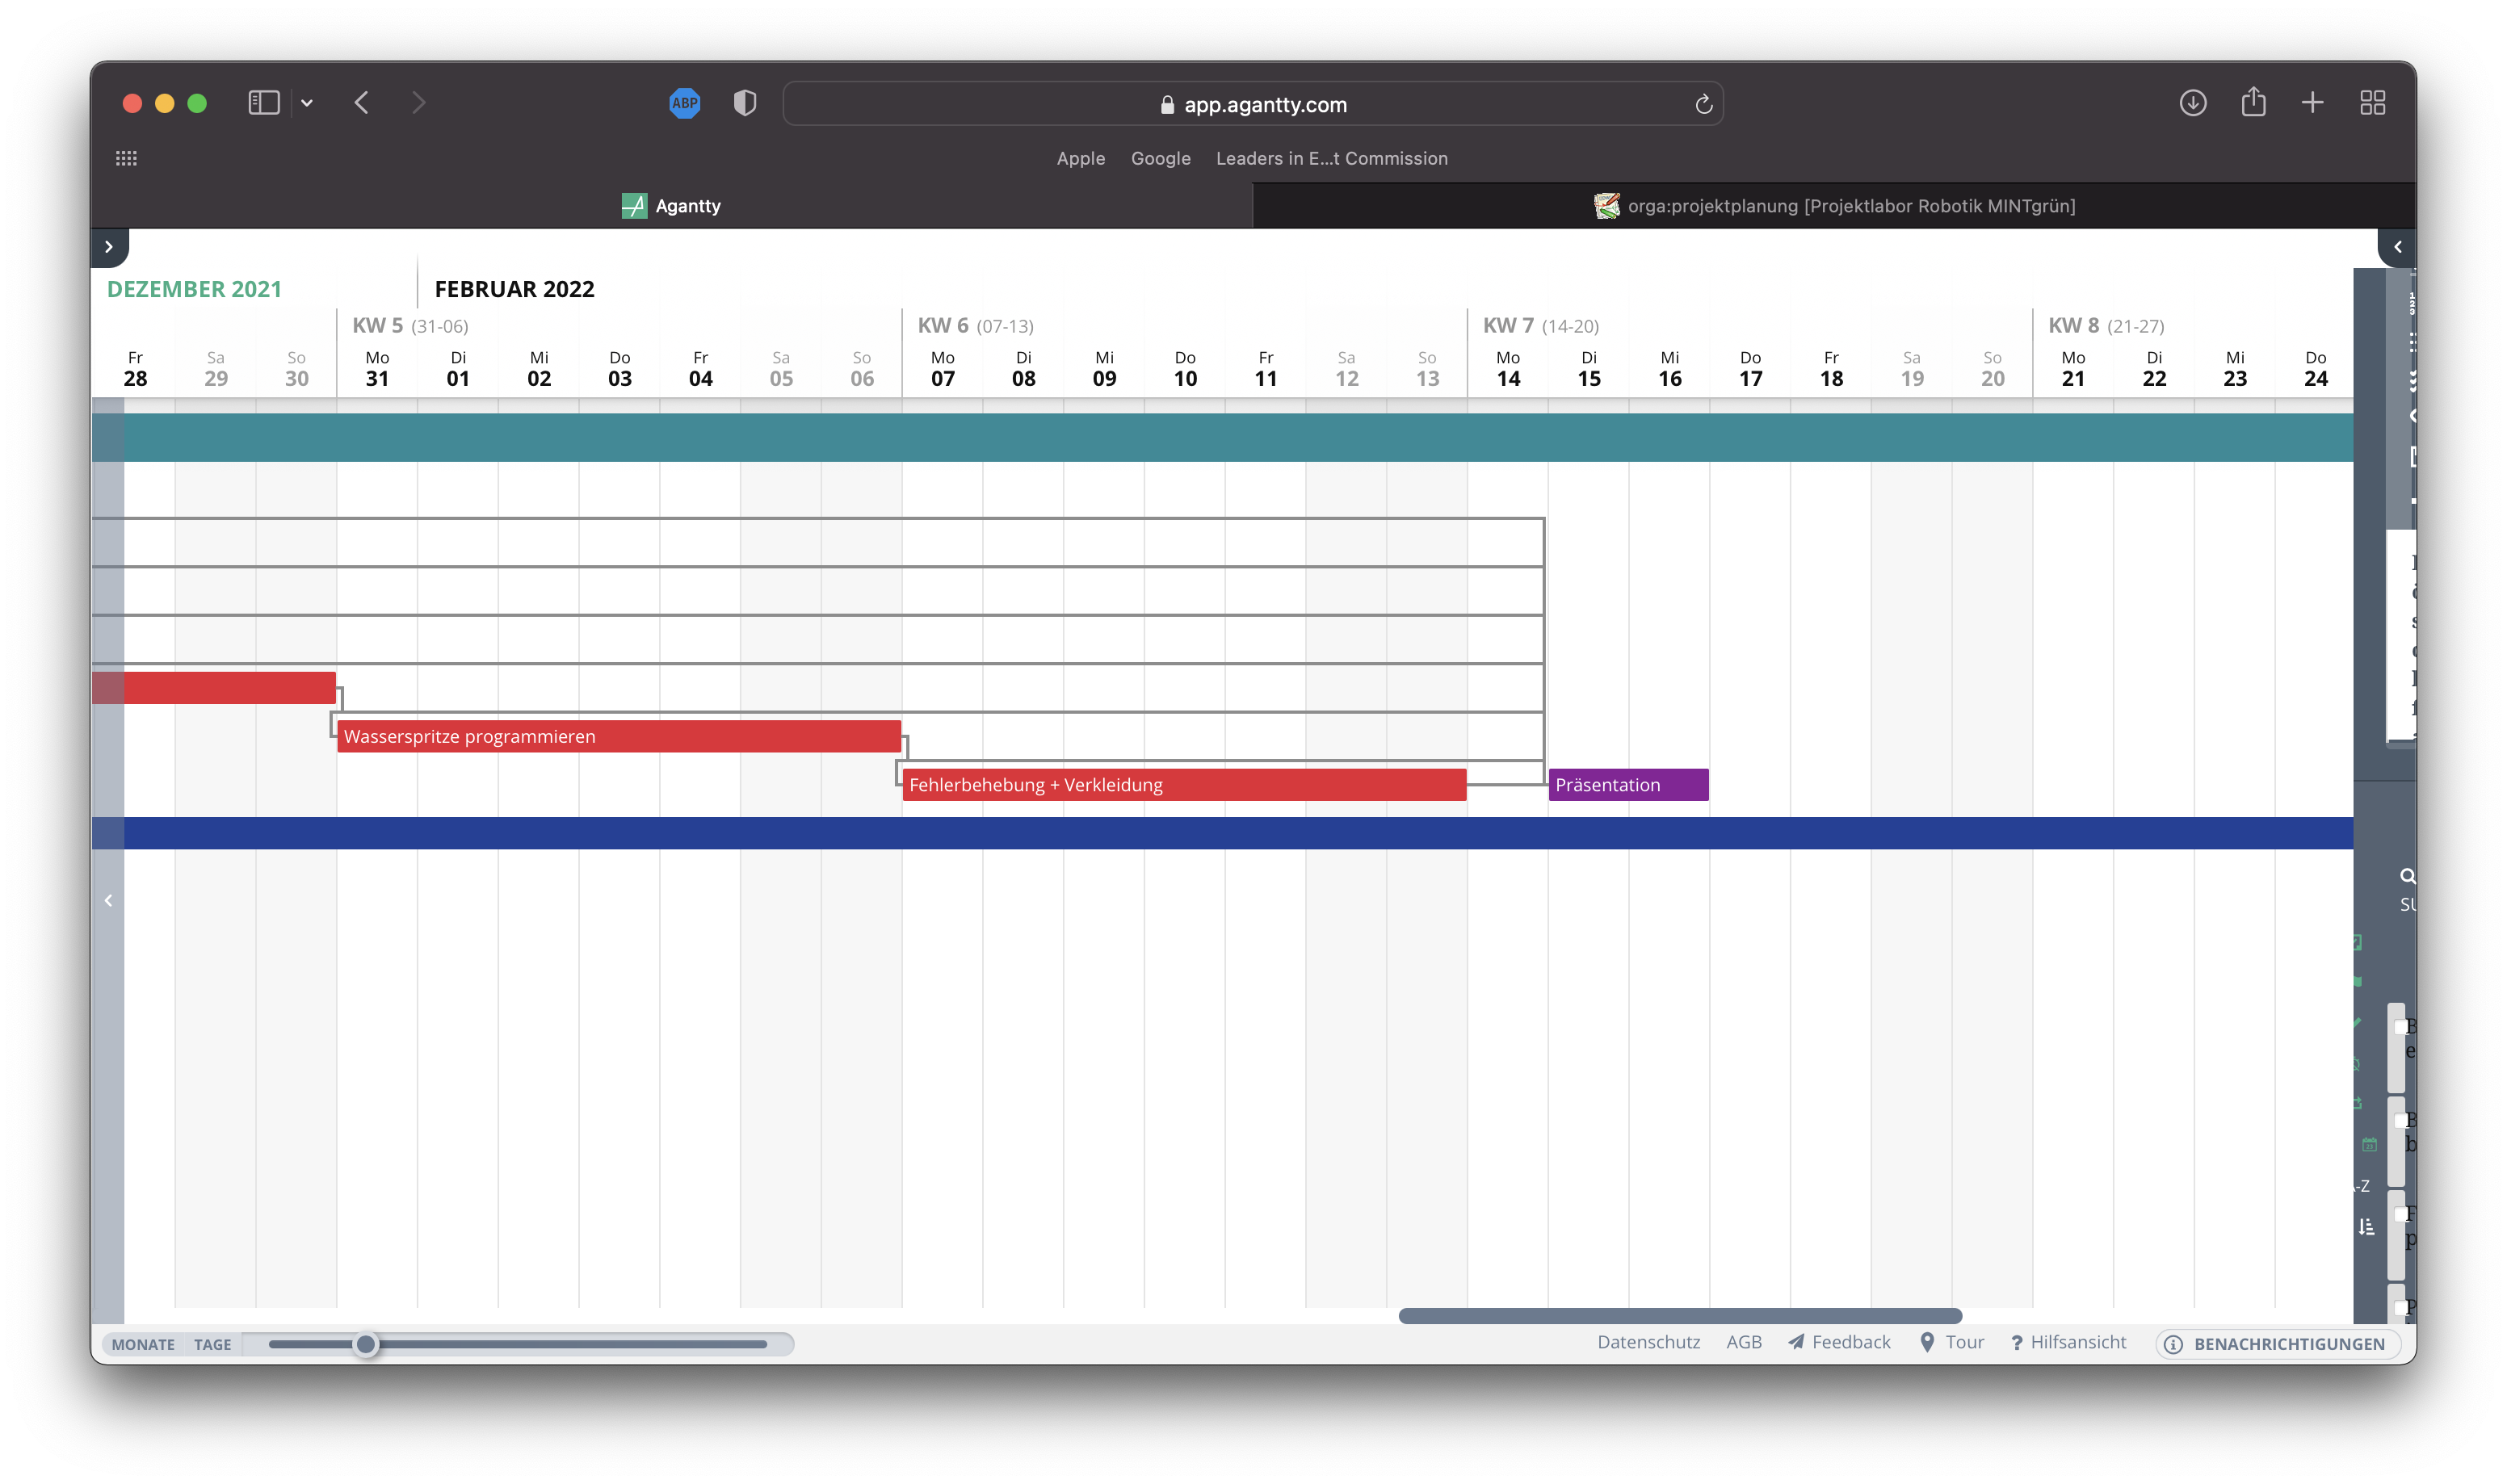Viewport: 2507px width, 1484px height.
Task: Show Safari downloads
Action: pyautogui.click(x=2193, y=103)
